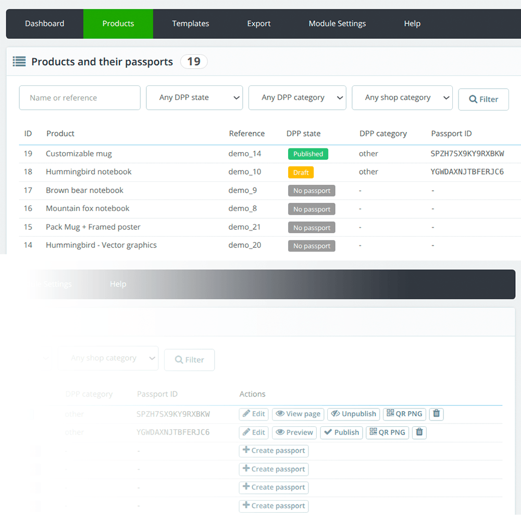This screenshot has height=521, width=521.
Task: Select the Products tab
Action: (118, 23)
